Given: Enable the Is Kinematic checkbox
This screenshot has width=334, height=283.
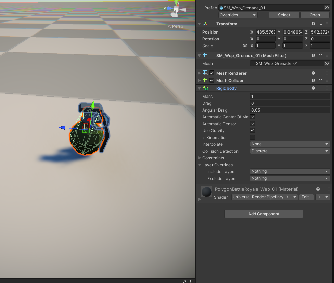Looking at the screenshot, I should coord(253,138).
